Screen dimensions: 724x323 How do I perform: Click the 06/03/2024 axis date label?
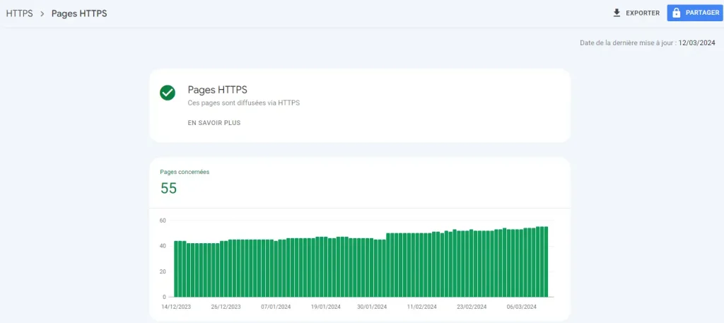coord(521,307)
